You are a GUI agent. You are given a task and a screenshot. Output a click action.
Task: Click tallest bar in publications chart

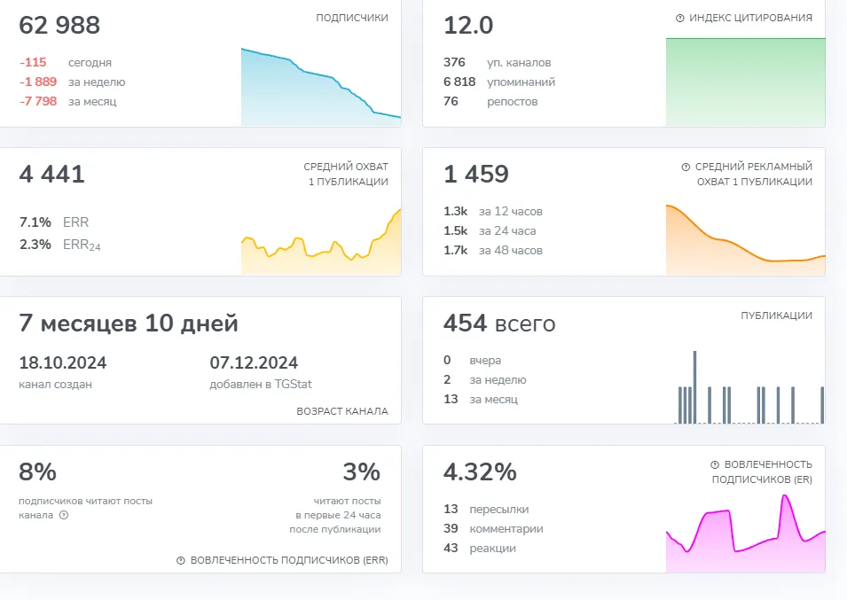[694, 387]
